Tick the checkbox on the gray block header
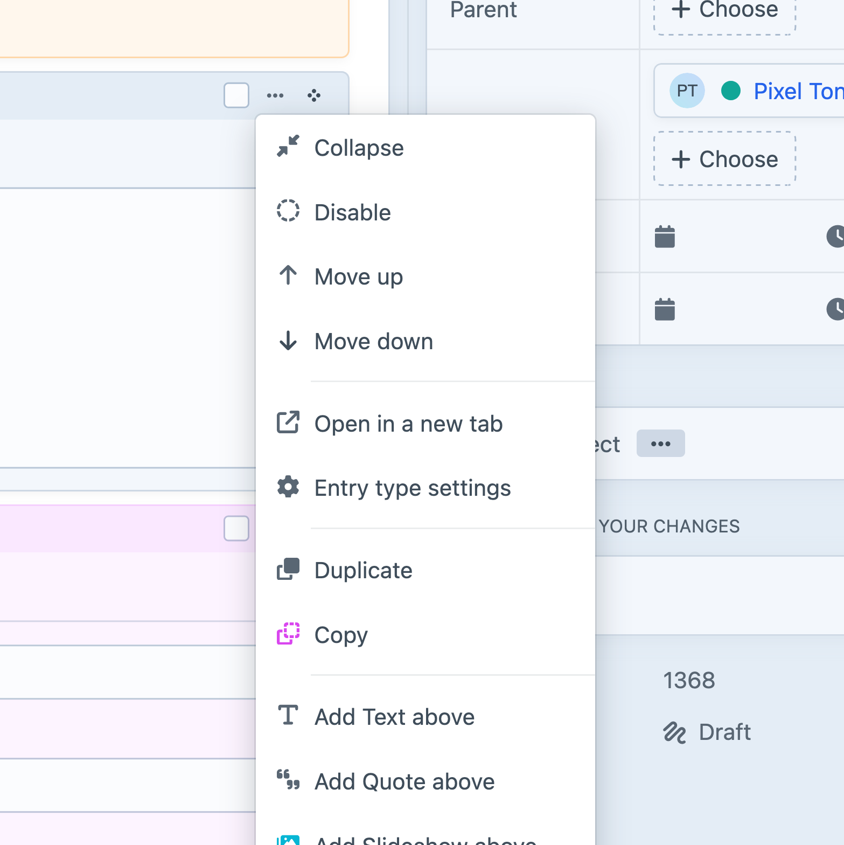Viewport: 844px width, 845px height. point(236,95)
